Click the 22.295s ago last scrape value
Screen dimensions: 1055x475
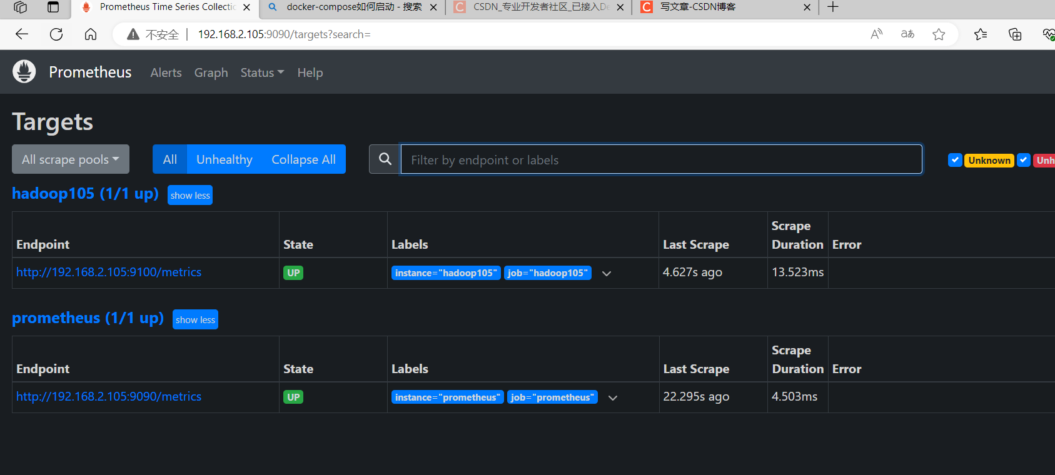coord(696,396)
